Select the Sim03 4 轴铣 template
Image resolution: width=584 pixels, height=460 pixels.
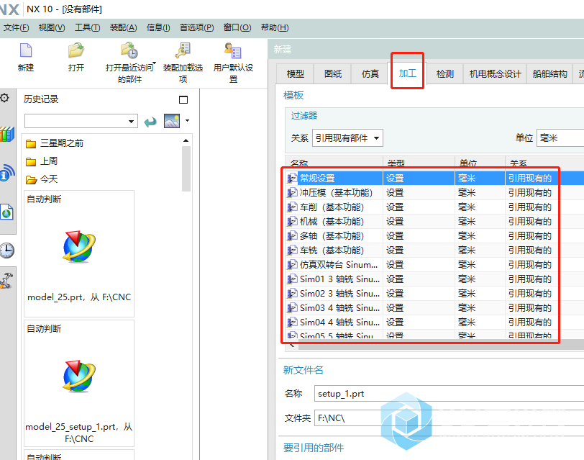pos(434,308)
